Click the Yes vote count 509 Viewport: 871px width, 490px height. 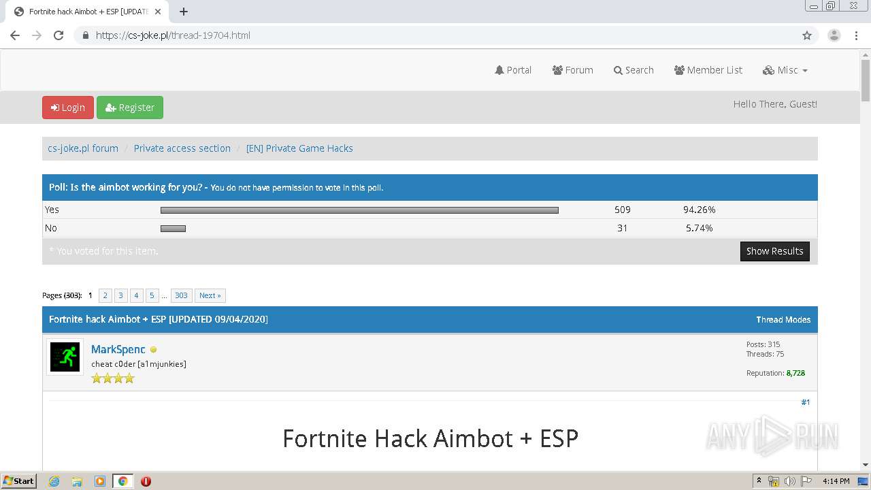[x=623, y=210]
